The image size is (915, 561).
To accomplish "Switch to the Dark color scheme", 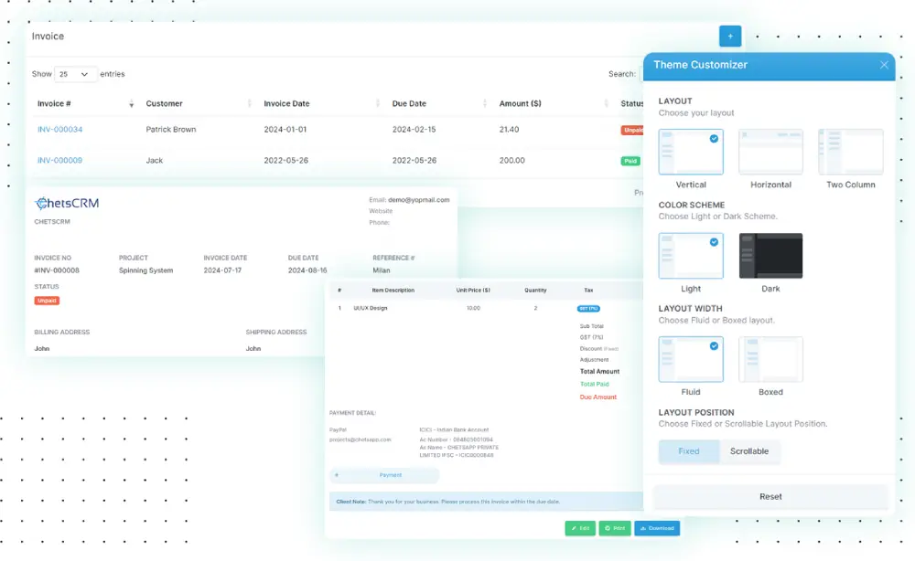I will 770,256.
